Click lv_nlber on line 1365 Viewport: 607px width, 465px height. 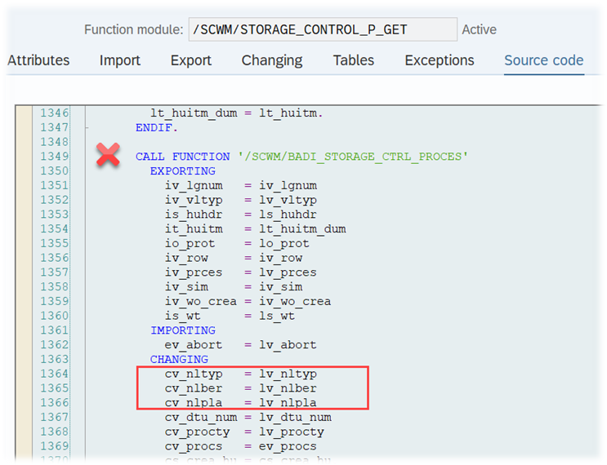(288, 388)
